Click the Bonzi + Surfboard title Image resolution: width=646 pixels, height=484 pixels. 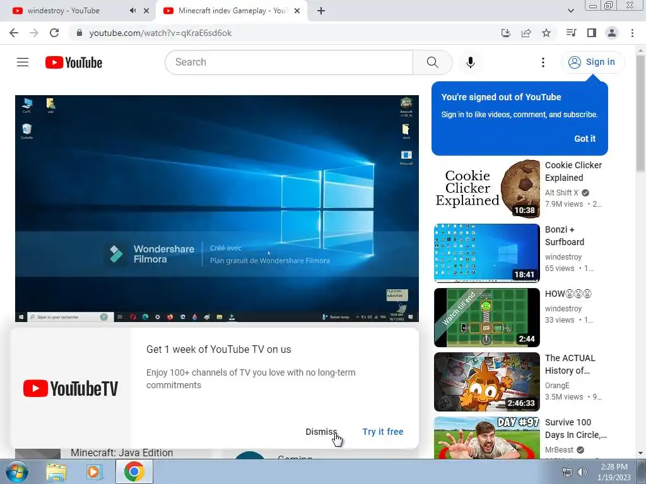tap(565, 236)
